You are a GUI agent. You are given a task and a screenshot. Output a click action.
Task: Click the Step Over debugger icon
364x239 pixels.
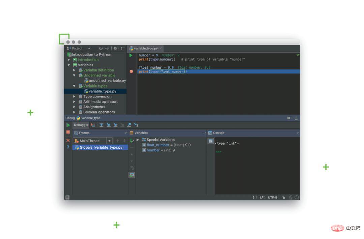click(102, 125)
